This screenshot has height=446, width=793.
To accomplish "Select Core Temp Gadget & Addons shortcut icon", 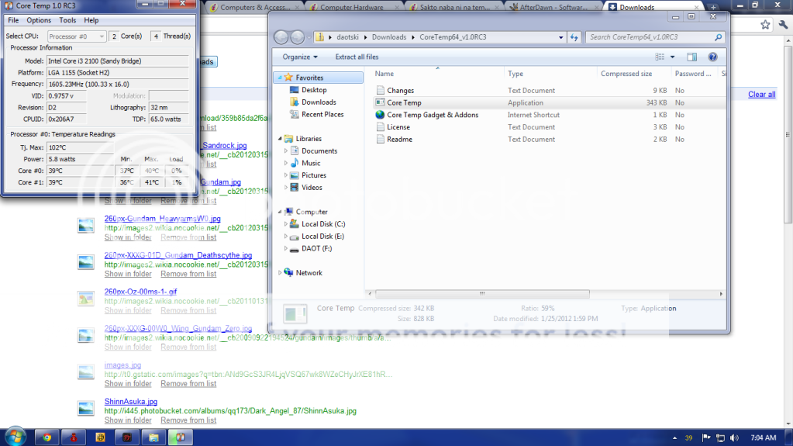I will pyautogui.click(x=381, y=115).
